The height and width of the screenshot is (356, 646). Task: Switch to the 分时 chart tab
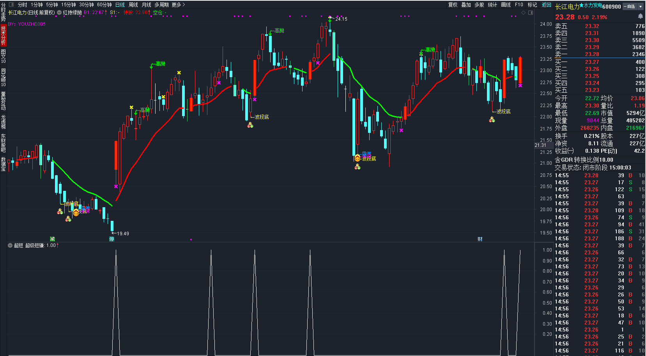[x=22, y=5]
